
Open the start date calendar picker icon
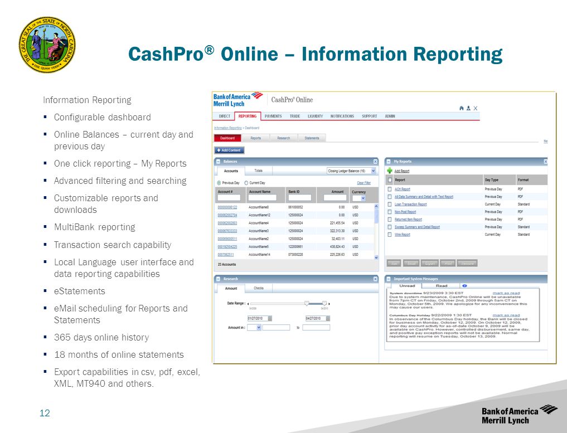pos(270,318)
